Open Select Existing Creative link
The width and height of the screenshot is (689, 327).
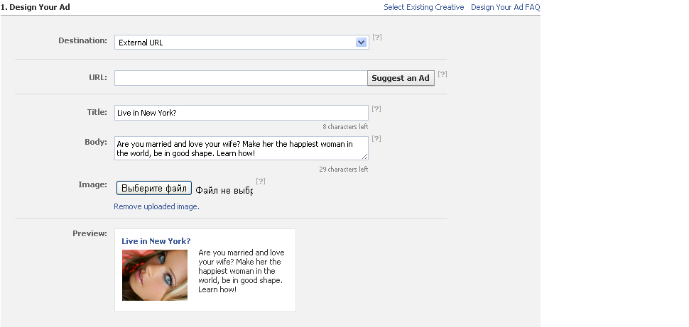[x=423, y=8]
